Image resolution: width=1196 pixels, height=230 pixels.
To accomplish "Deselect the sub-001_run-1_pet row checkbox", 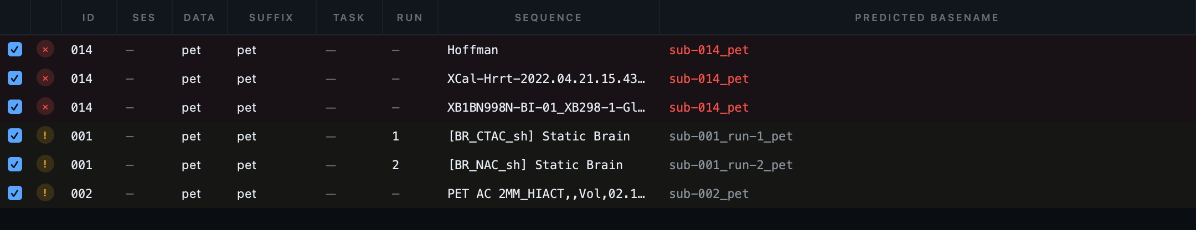I will point(15,136).
